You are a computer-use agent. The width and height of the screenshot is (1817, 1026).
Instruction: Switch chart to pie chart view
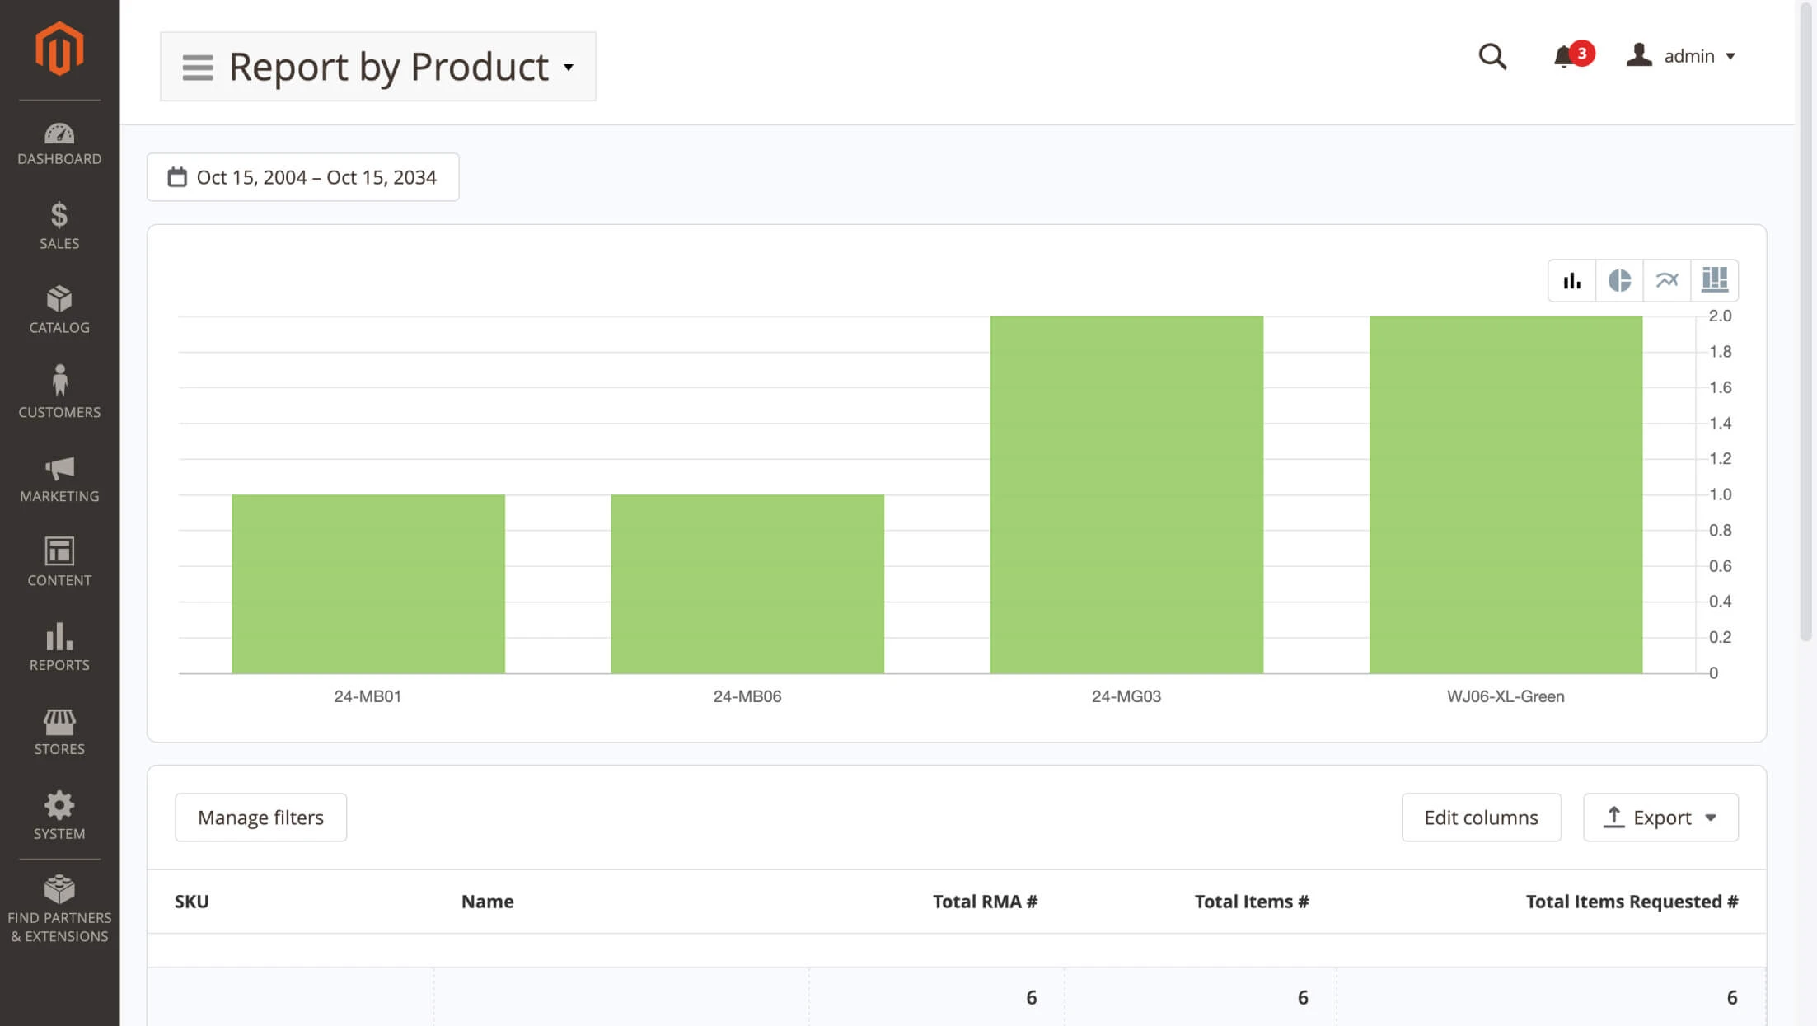(x=1618, y=280)
